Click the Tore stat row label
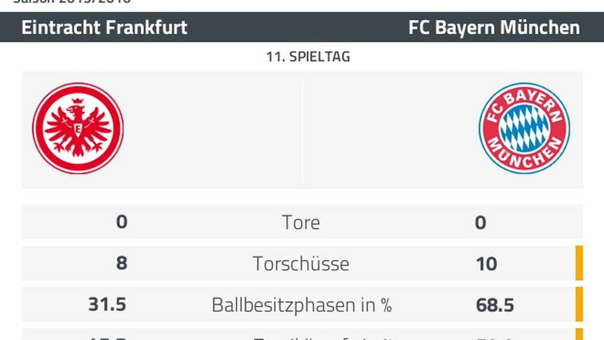Viewport: 604px width, 340px height. [x=301, y=222]
